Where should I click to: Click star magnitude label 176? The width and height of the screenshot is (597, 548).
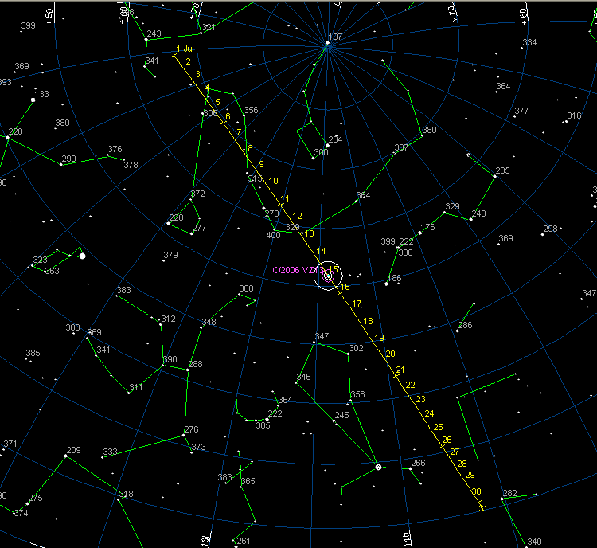point(427,227)
